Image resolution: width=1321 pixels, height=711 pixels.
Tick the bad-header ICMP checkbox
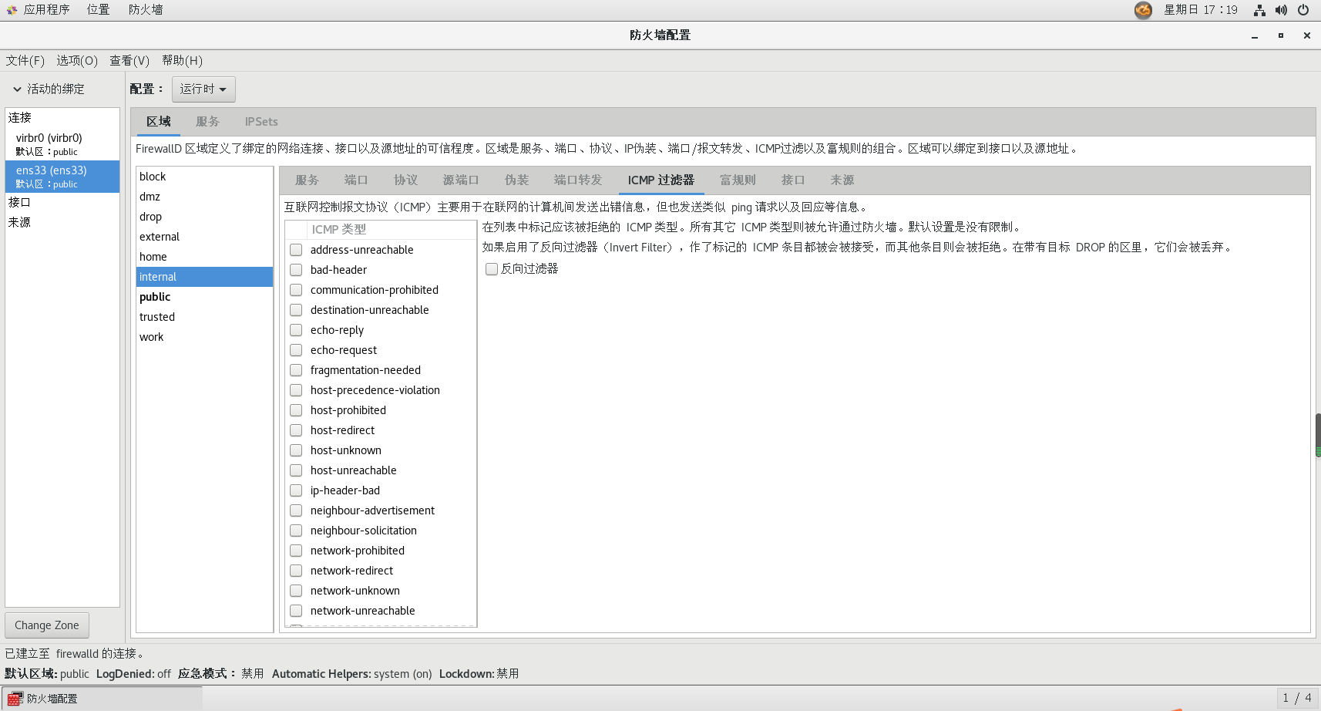[x=296, y=270]
